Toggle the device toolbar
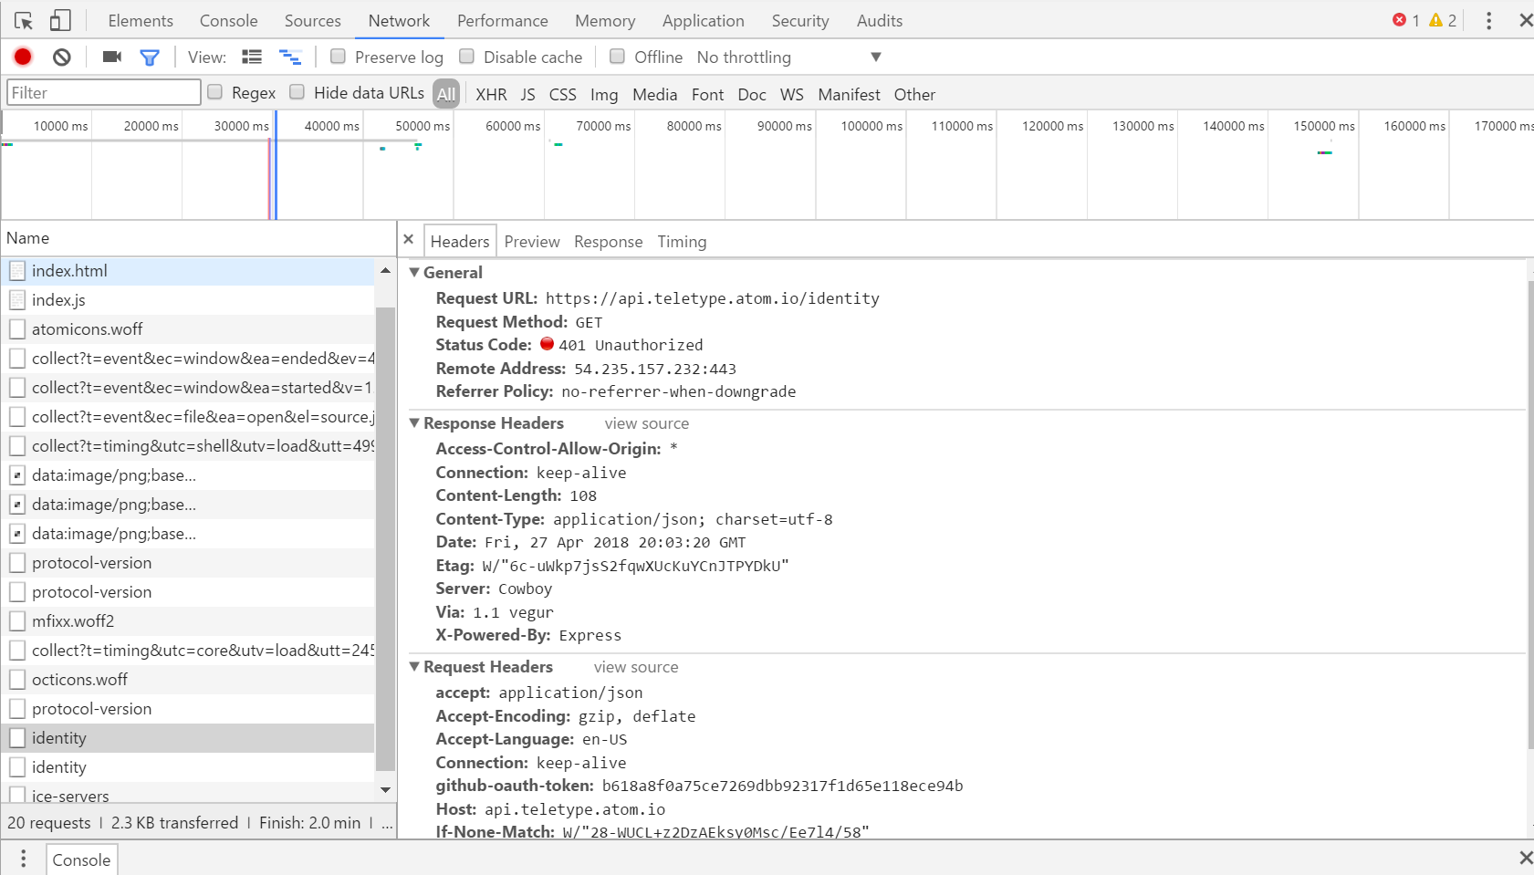The height and width of the screenshot is (875, 1534). [59, 19]
